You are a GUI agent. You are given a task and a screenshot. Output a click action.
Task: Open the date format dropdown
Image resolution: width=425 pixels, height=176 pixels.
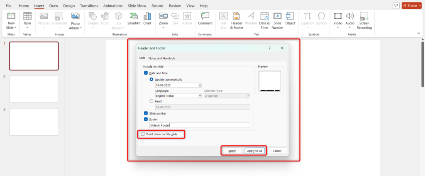tap(200, 85)
